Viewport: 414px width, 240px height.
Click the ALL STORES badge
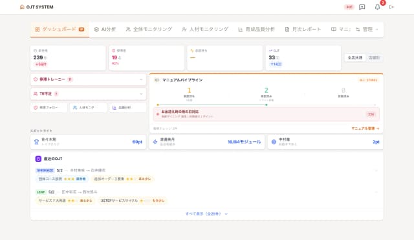368,80
